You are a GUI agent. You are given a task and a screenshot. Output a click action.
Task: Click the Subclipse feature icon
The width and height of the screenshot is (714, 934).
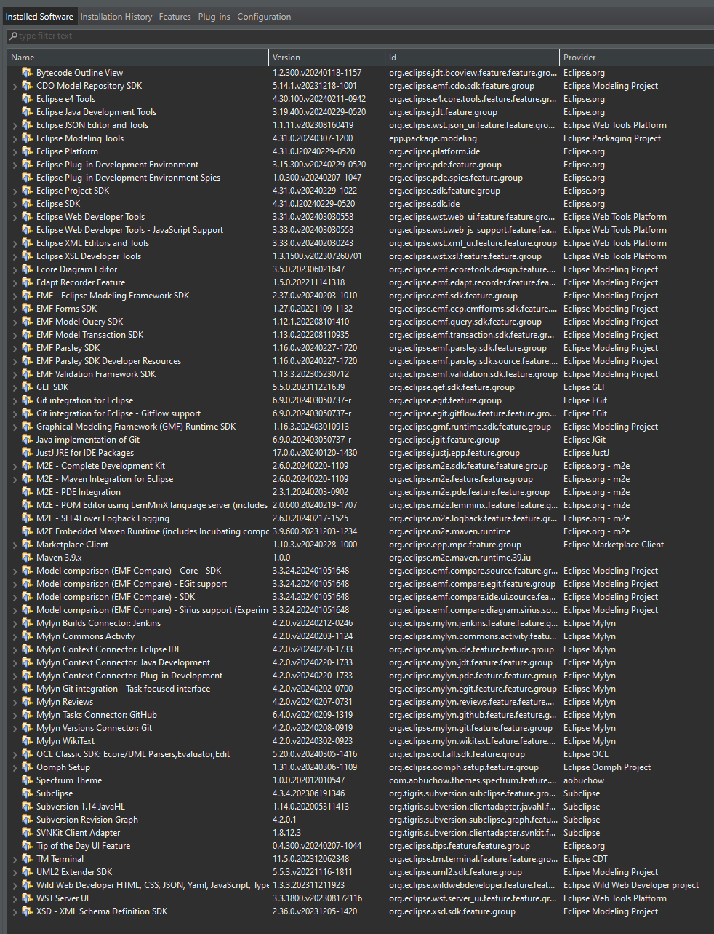(x=28, y=793)
